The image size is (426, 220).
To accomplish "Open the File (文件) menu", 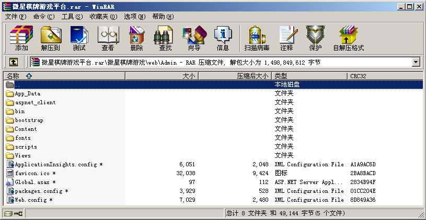I will point(16,17).
